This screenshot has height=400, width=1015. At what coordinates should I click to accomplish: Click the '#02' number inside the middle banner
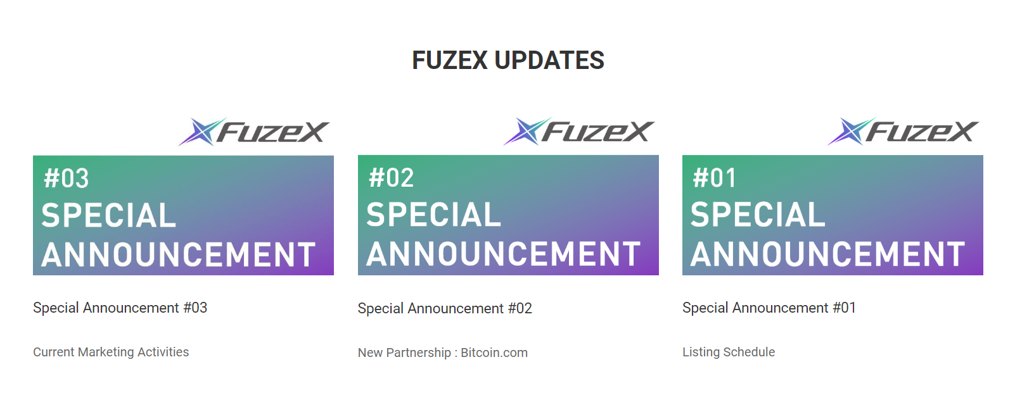[x=392, y=178]
